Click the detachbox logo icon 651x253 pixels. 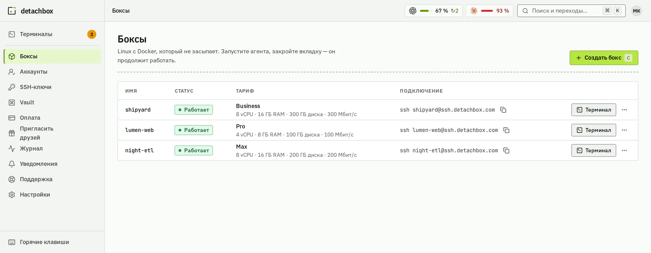click(x=12, y=11)
